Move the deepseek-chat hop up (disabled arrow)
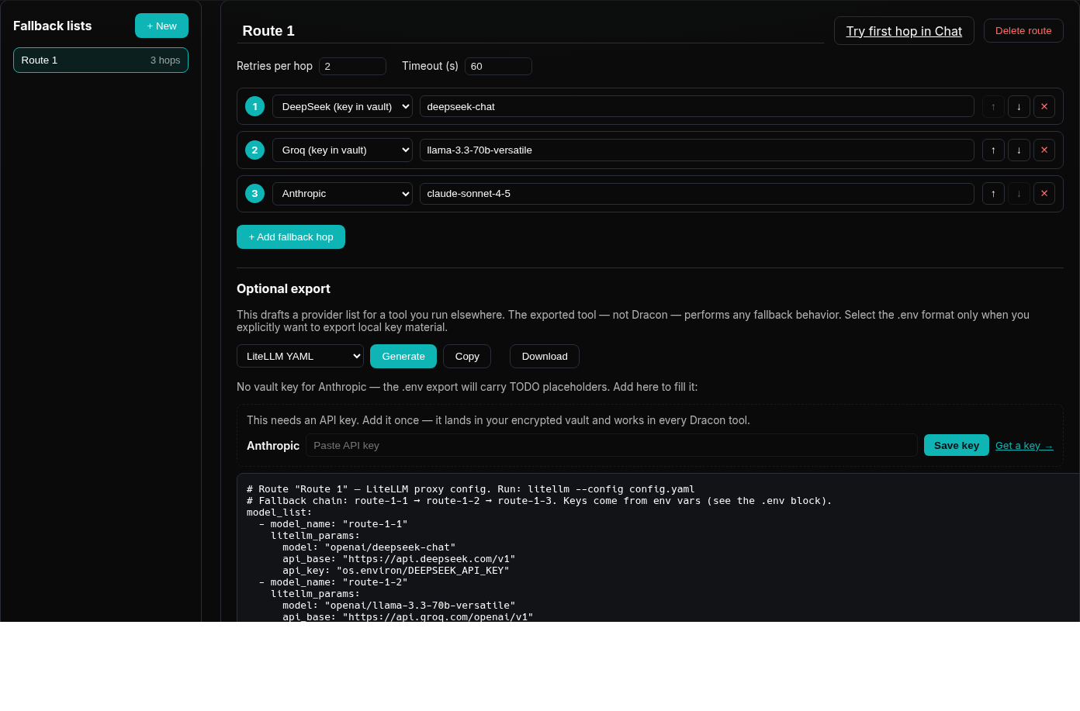The height and width of the screenshot is (711, 1080). [993, 106]
